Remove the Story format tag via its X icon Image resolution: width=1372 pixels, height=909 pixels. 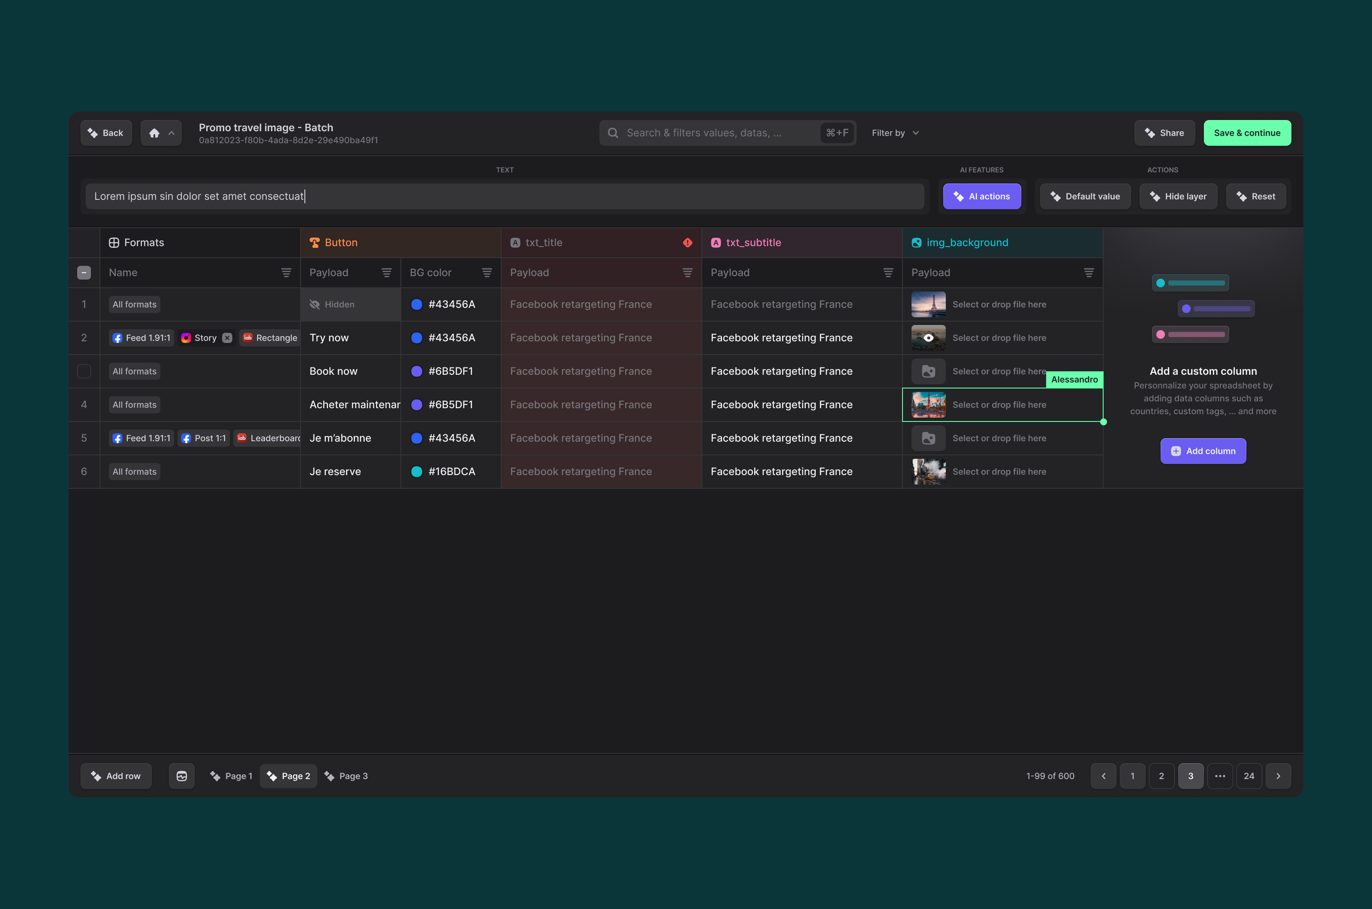[x=227, y=337]
